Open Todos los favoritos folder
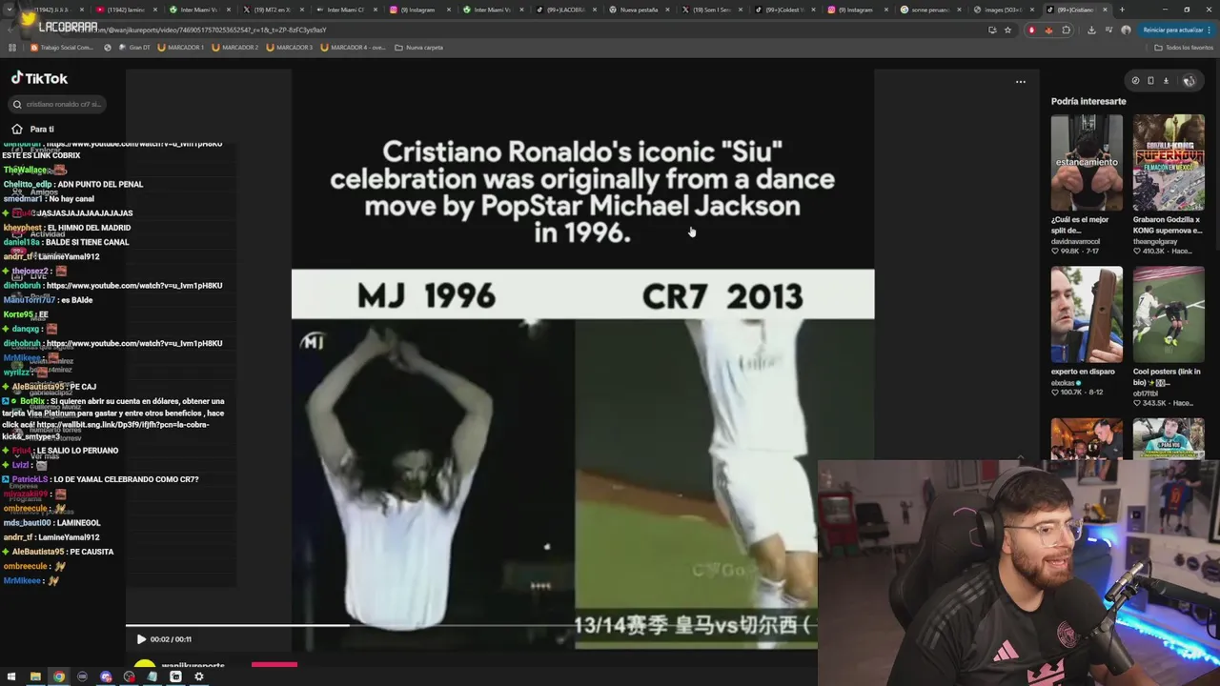 click(x=1184, y=47)
